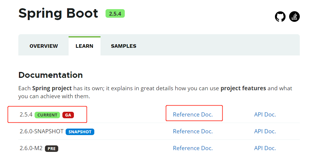Viewport: 311px width, 156px height.
Task: Open Reference Doc. for 2.6.0-SNAPSHOT
Action: [193, 132]
